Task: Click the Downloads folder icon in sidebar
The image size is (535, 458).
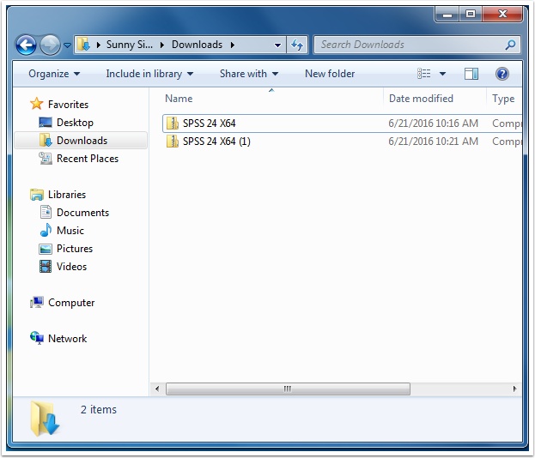Action: click(46, 140)
